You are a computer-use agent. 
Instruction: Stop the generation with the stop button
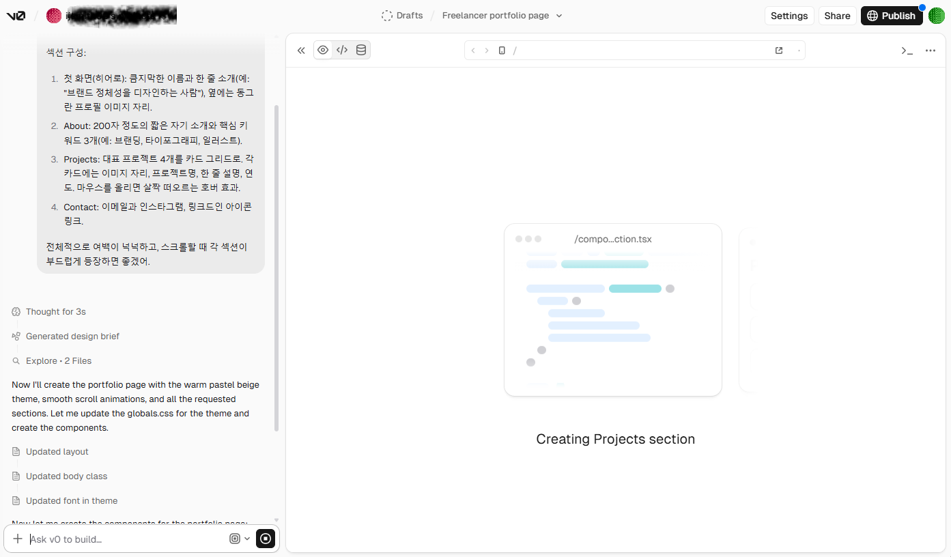(x=266, y=539)
